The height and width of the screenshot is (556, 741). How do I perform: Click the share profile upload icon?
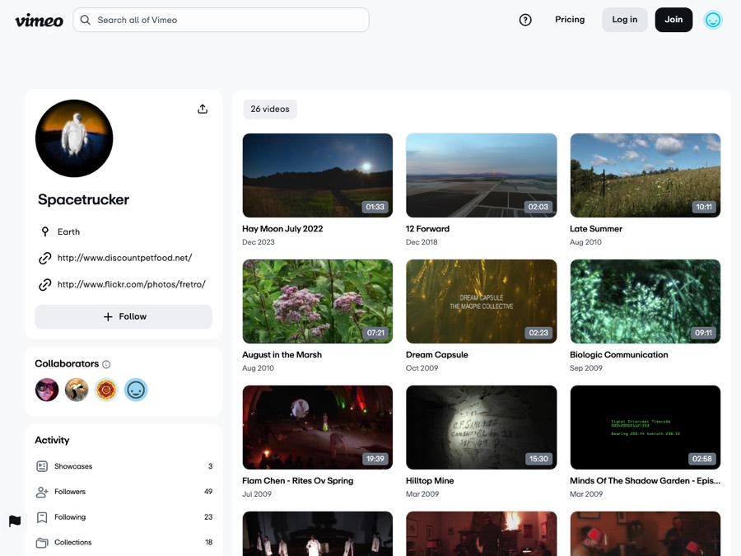point(203,110)
